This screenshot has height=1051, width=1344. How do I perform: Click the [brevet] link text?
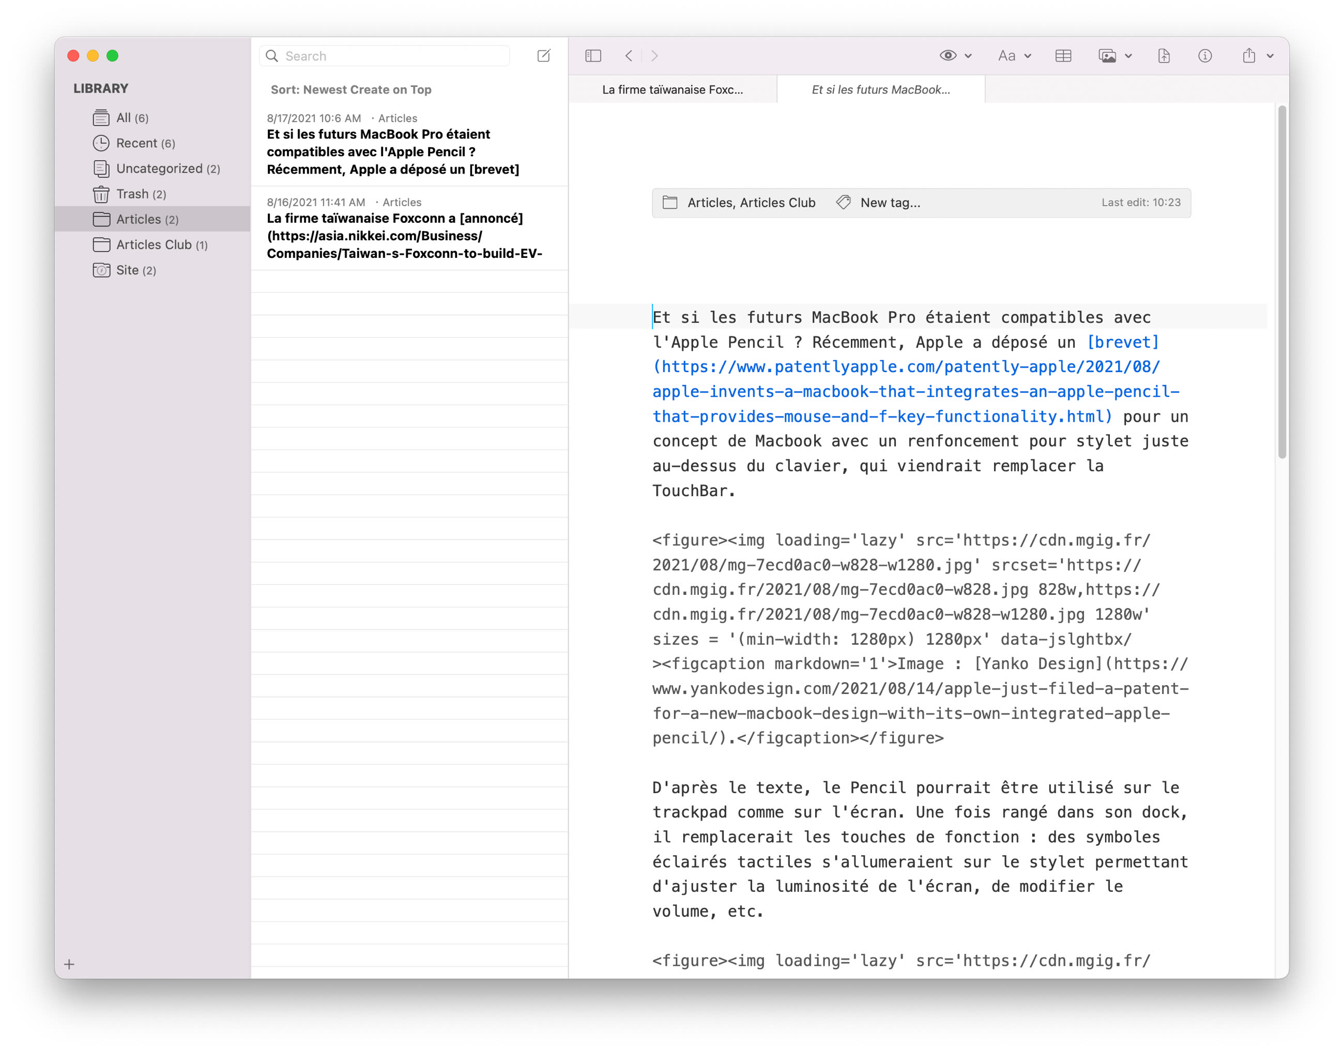click(x=1123, y=342)
